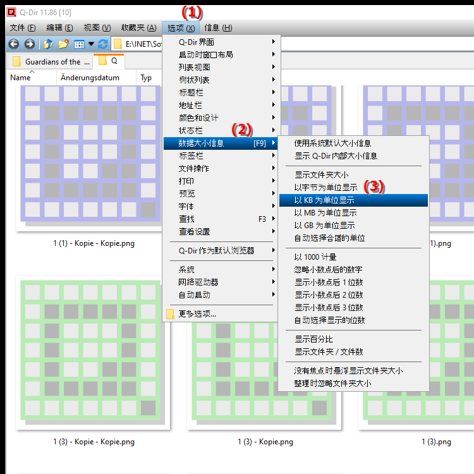
Task: Expand the 列表视图 submenu
Action: pyautogui.click(x=221, y=67)
